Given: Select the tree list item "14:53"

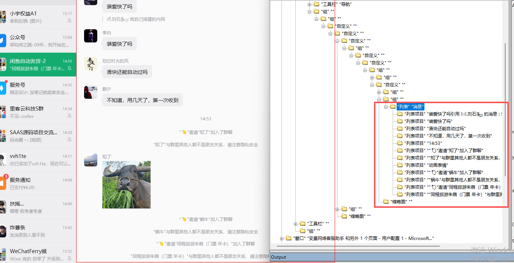Looking at the screenshot, I should [423, 143].
